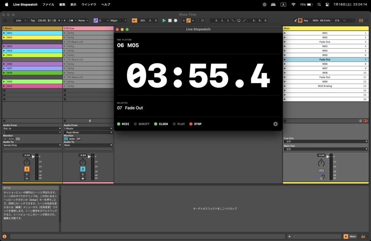Open Sends Only Audio To dropdown

(x=32, y=145)
